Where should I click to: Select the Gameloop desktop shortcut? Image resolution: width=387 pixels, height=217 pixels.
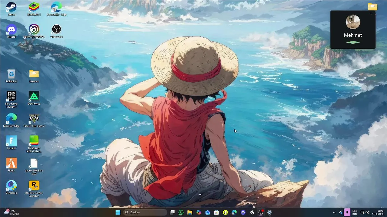click(11, 187)
